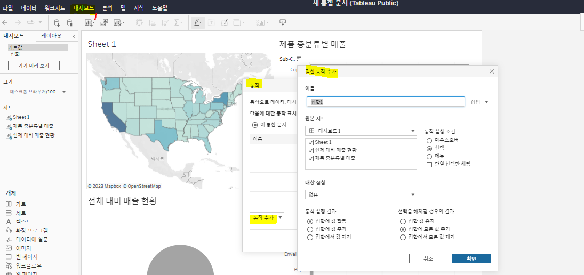Select 이 통합 문서 radio in 동작 dialog

tap(255, 124)
